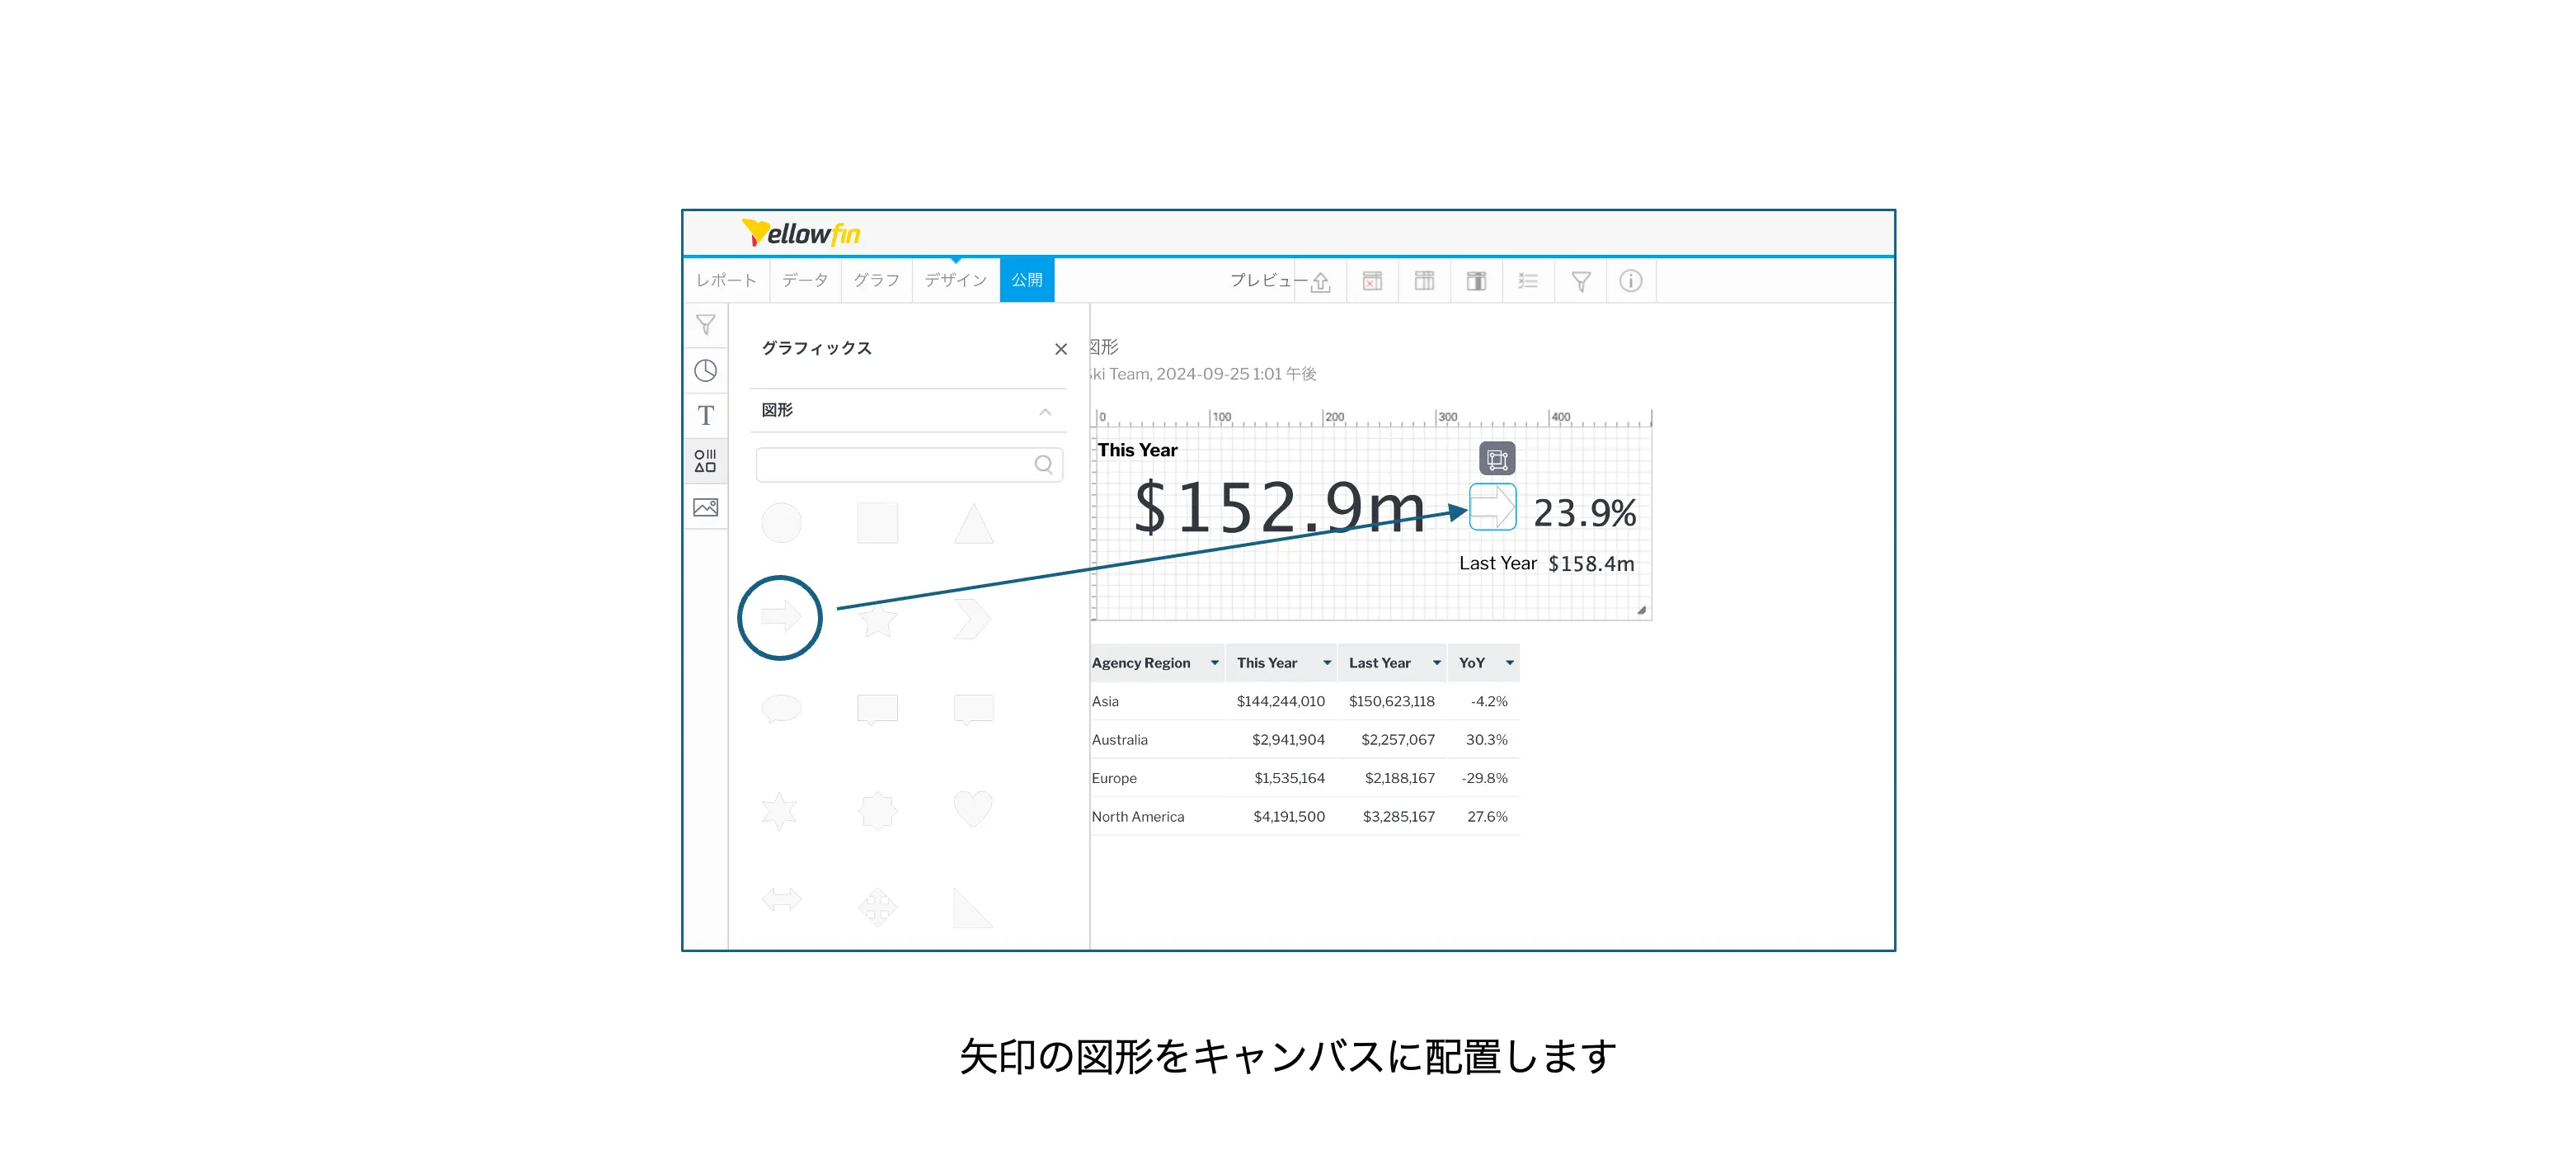This screenshot has width=2576, height=1160.
Task: Switch to the デザイン tab
Action: click(955, 281)
